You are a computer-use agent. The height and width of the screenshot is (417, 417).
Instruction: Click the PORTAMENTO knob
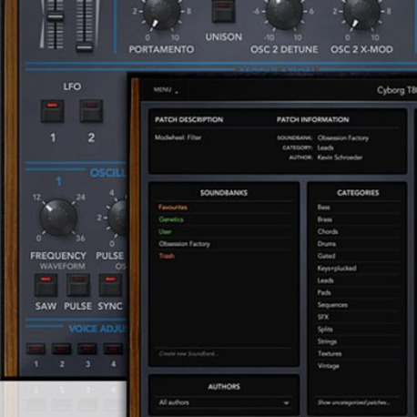tap(161, 12)
